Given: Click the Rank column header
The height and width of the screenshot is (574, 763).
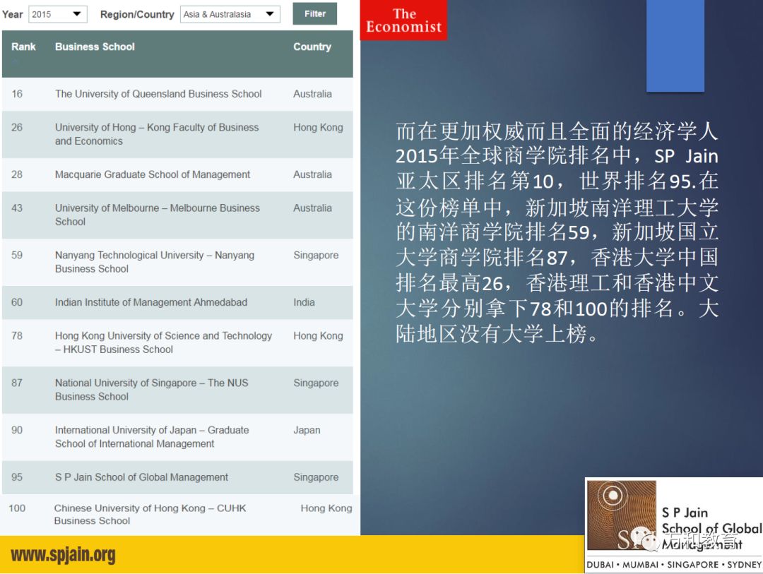Looking at the screenshot, I should (x=23, y=47).
